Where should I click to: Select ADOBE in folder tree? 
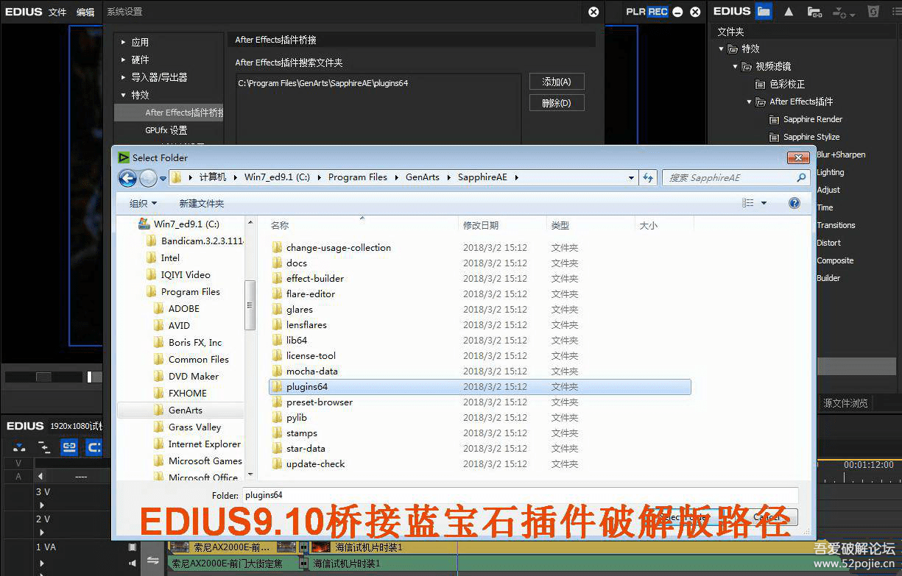184,309
